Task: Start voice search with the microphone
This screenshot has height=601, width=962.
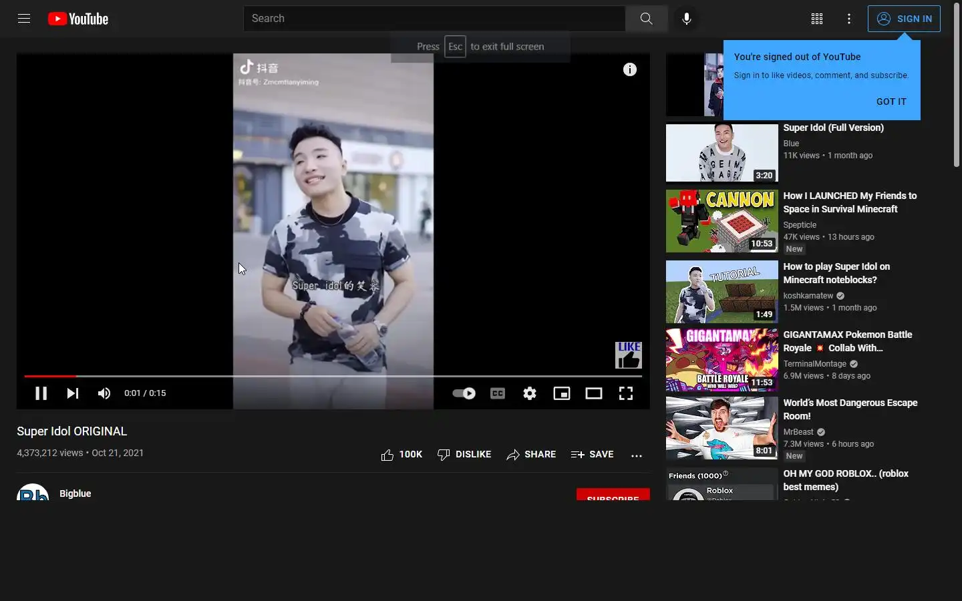Action: point(686,19)
